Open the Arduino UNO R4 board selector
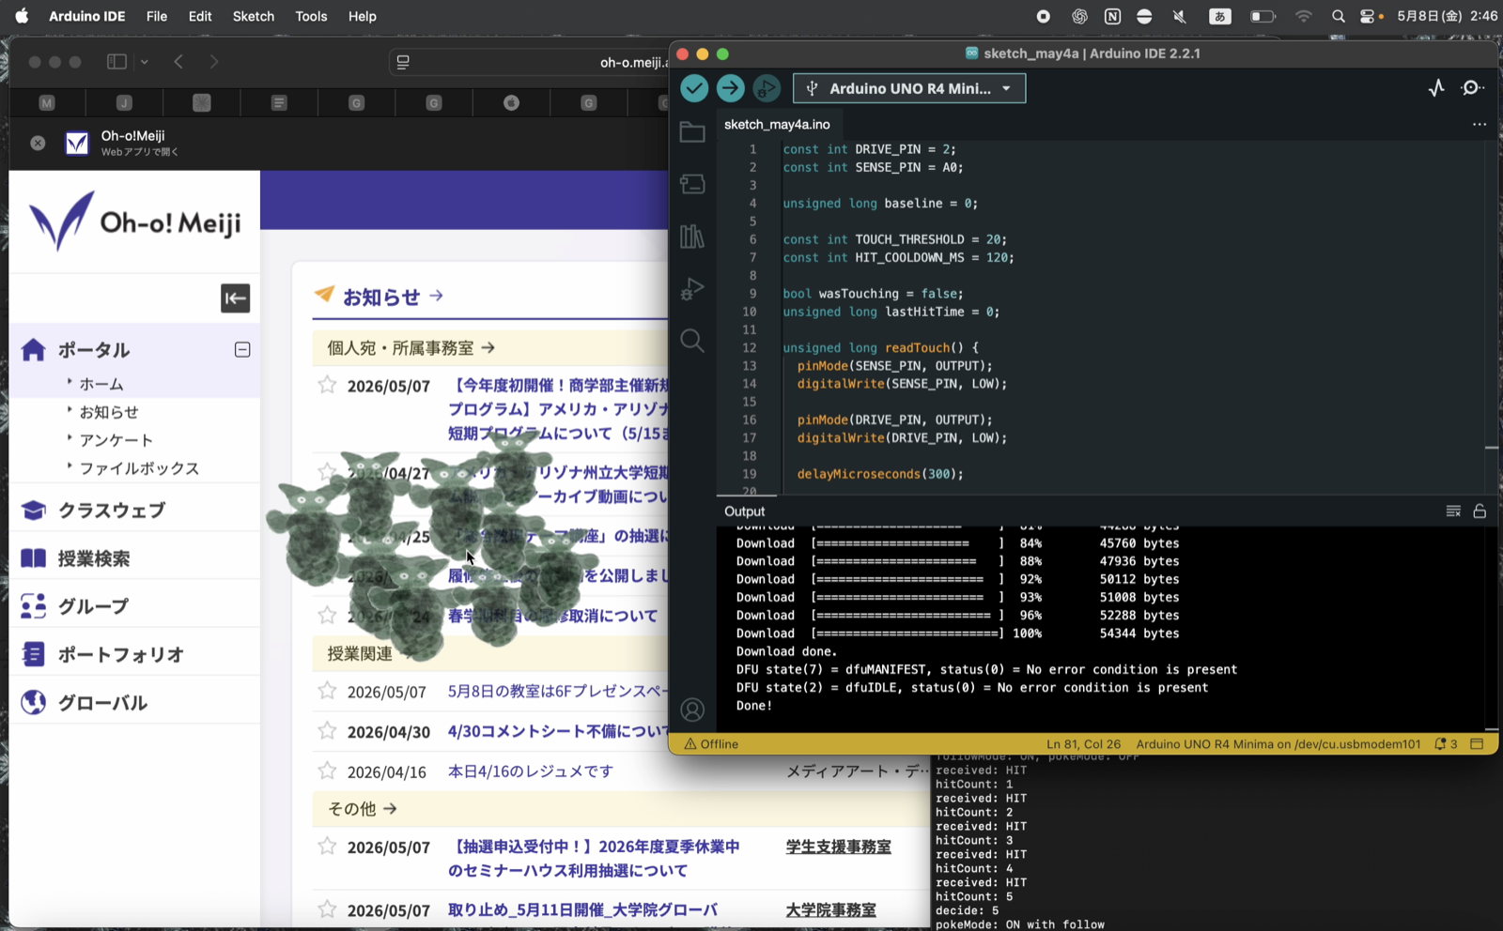Viewport: 1503px width, 931px height. [909, 88]
